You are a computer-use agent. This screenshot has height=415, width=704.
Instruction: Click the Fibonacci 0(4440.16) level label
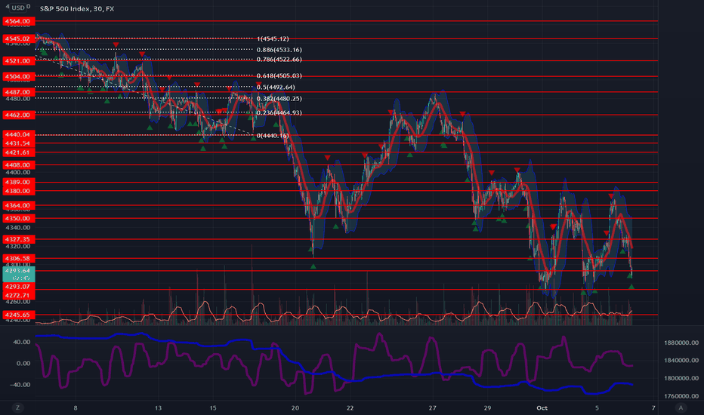(x=273, y=136)
